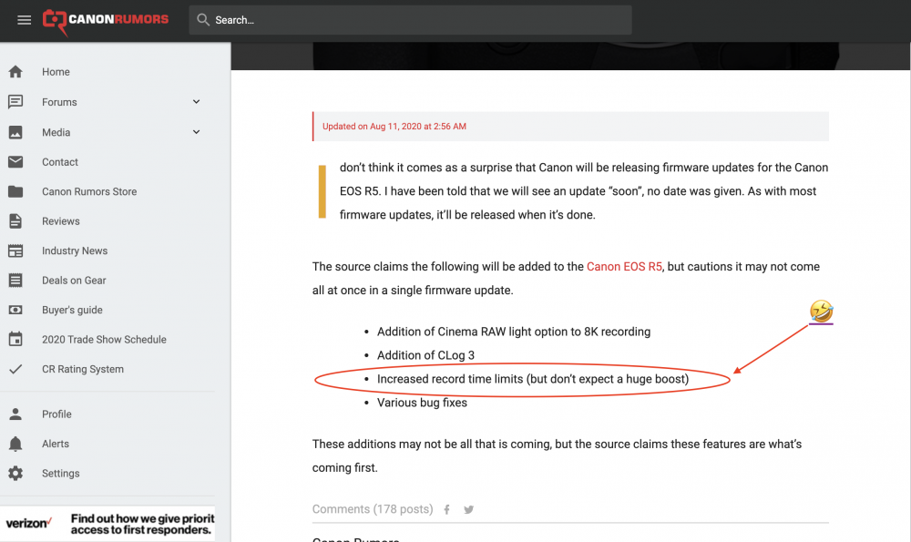Open the hamburger menu icon
Image resolution: width=911 pixels, height=542 pixels.
[25, 20]
